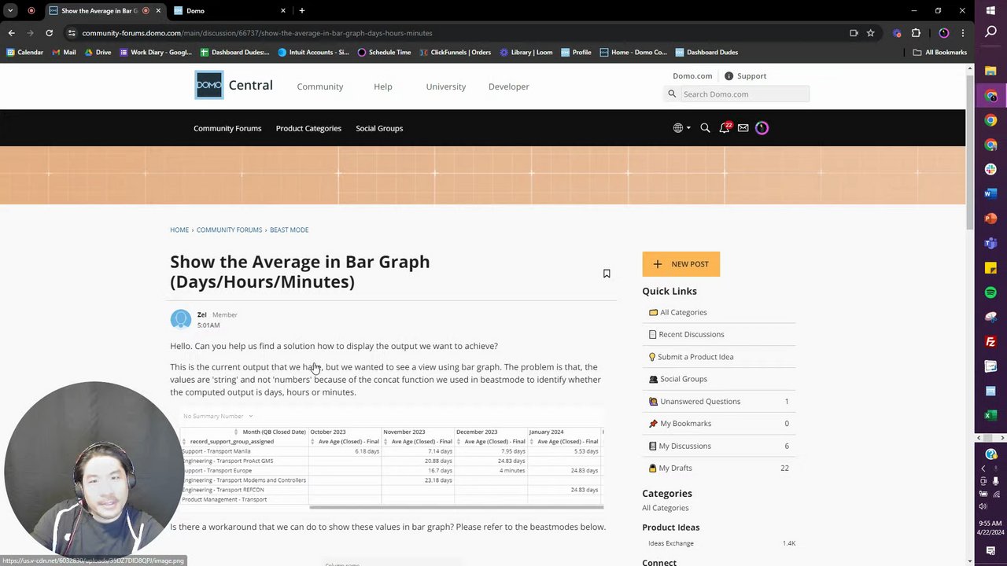The image size is (1007, 566).
Task: Click the forum search magnifier icon
Action: [705, 128]
